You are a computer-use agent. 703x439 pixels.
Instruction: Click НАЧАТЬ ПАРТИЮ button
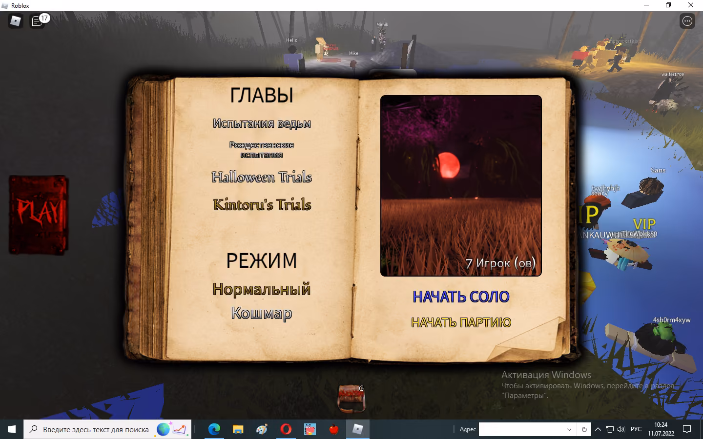pyautogui.click(x=461, y=322)
